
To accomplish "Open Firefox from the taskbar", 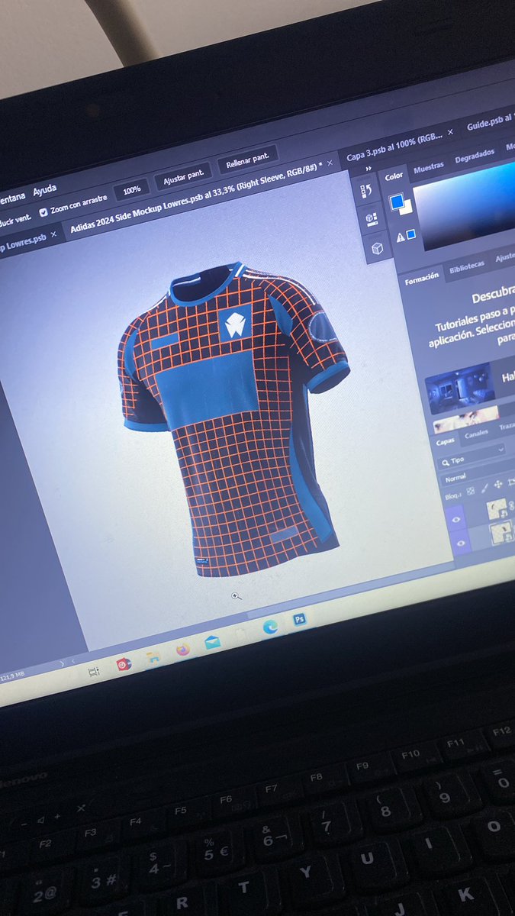I will (182, 650).
